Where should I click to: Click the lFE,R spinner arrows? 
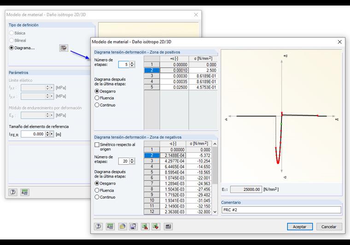click(x=47, y=134)
